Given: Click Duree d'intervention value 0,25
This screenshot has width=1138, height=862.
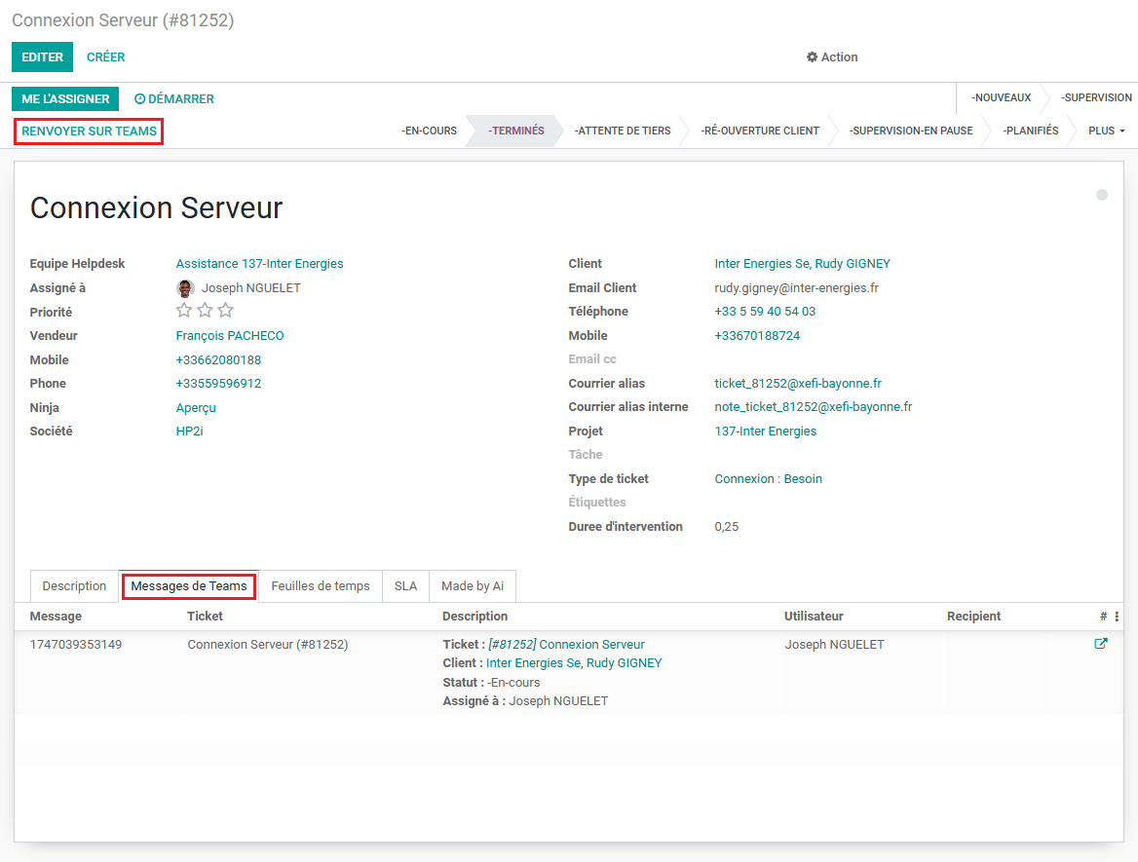Looking at the screenshot, I should coord(727,527).
